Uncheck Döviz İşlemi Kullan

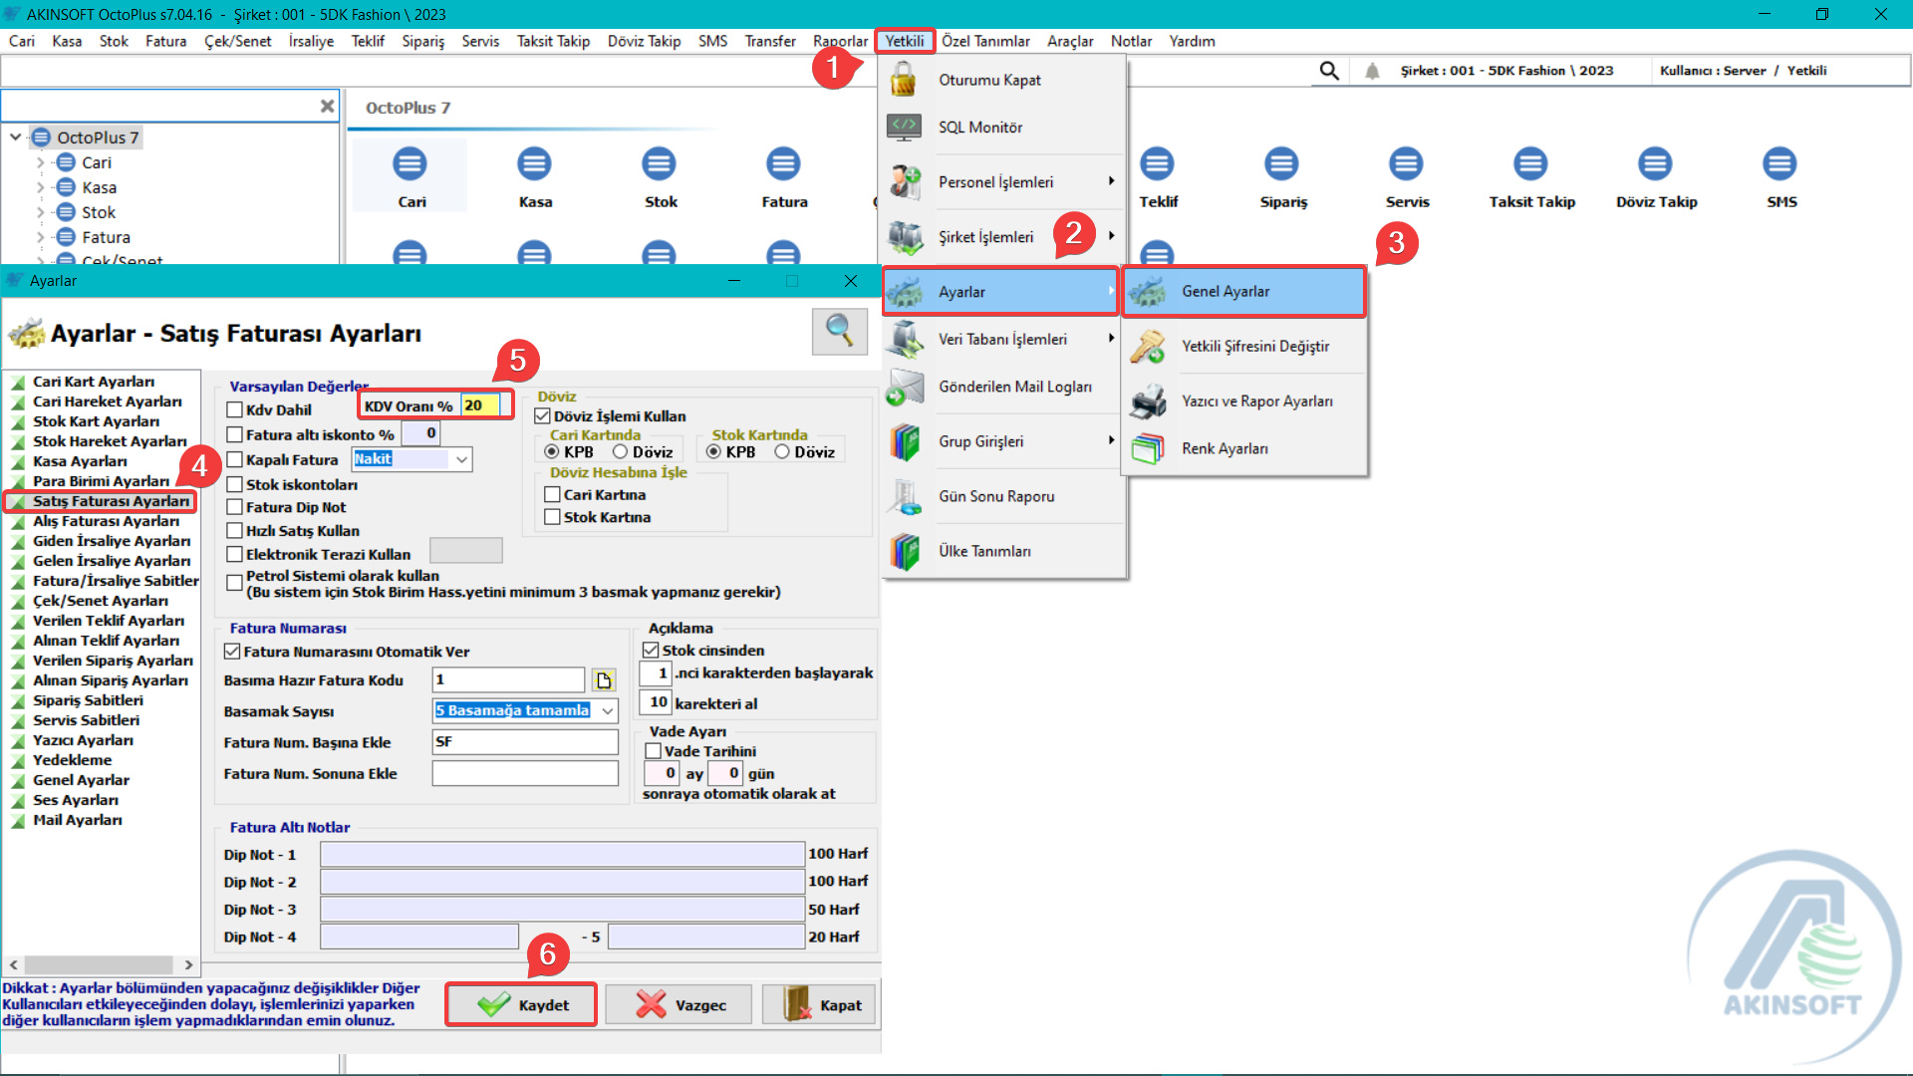pyautogui.click(x=543, y=416)
